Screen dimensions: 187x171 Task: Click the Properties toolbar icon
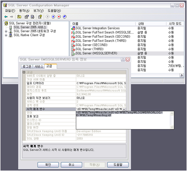point(26,17)
